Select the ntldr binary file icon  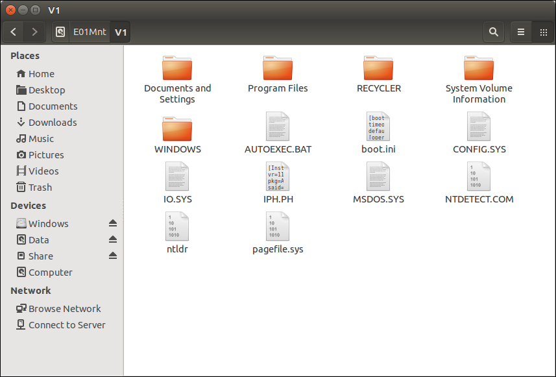tap(177, 226)
